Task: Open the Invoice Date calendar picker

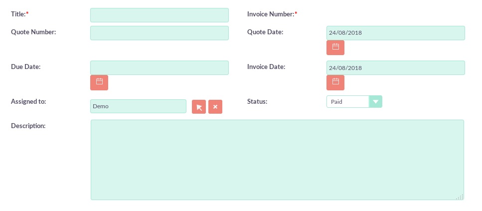Action: 335,82
